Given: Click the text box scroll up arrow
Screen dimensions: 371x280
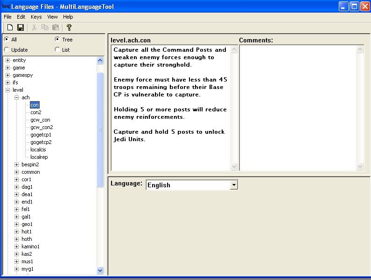Looking at the screenshot, I should pos(234,49).
